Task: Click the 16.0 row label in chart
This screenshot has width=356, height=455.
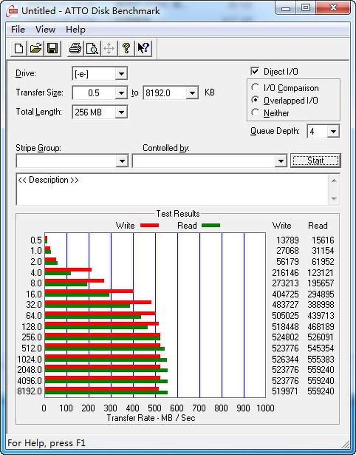Action: click(34, 294)
